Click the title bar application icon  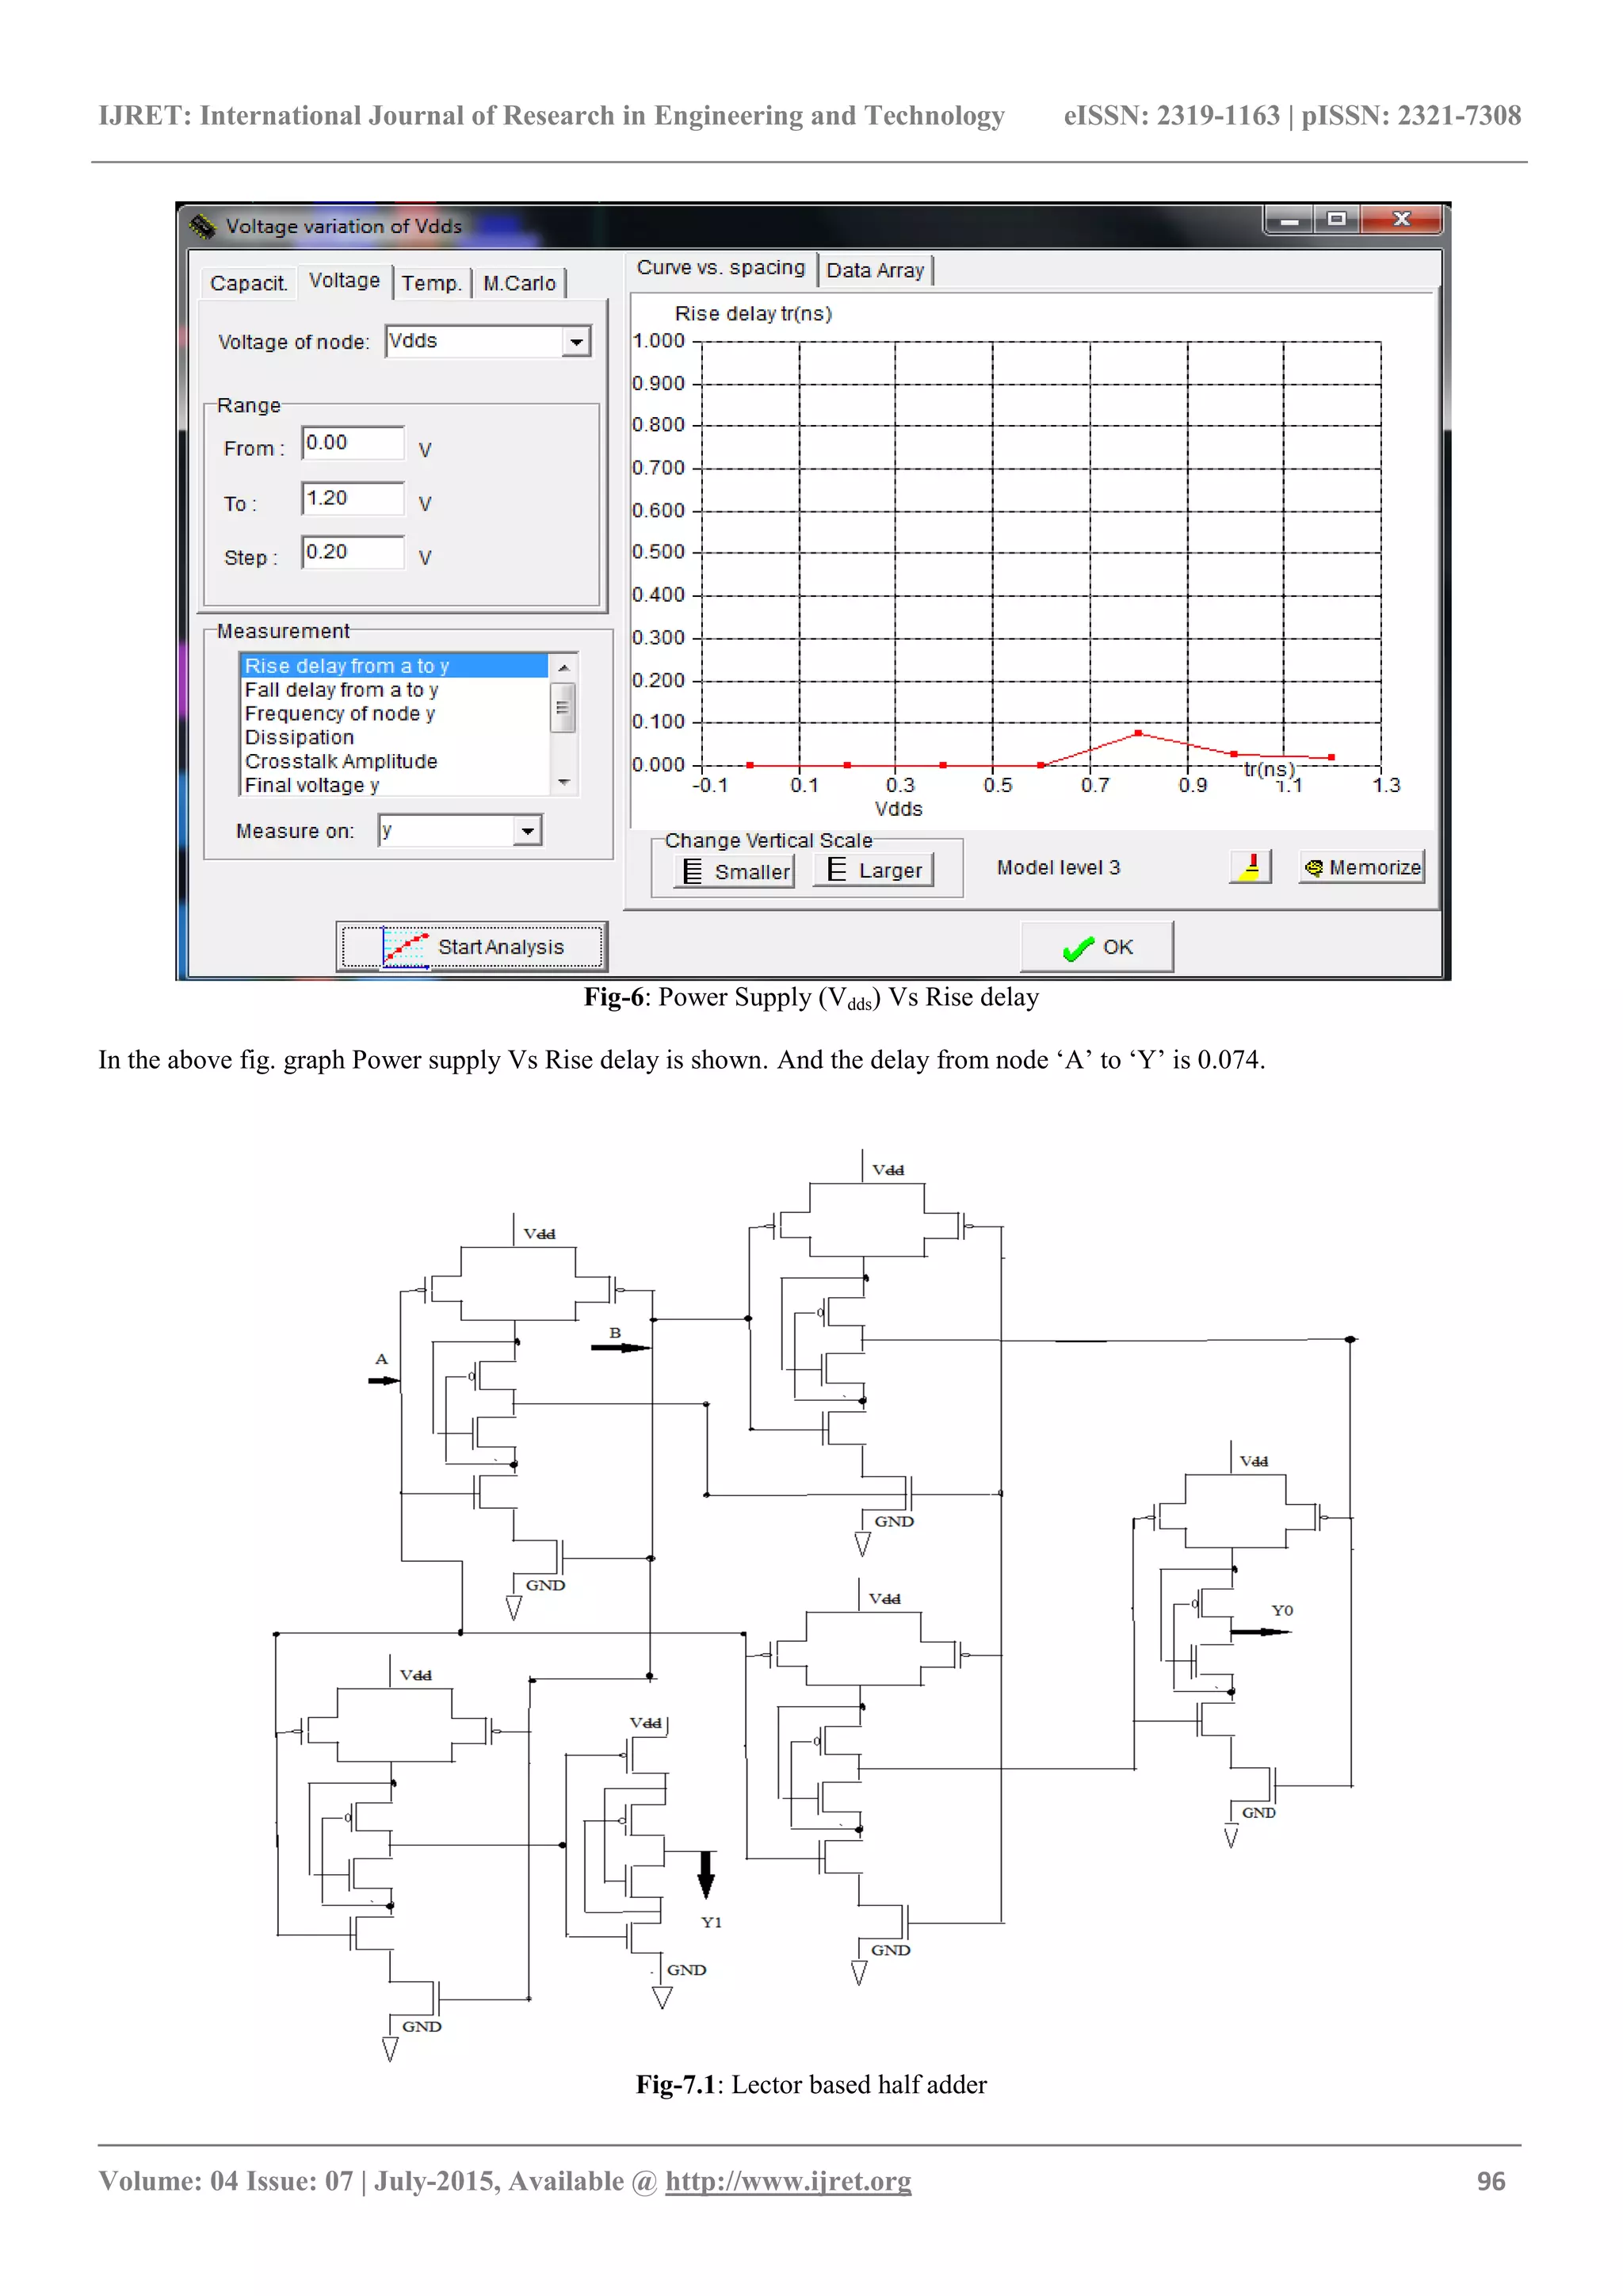tap(203, 226)
